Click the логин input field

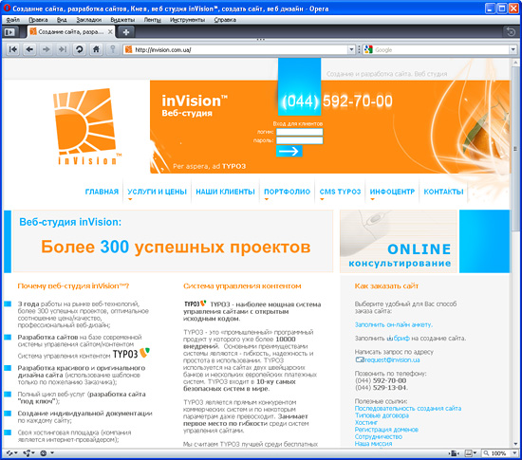tap(299, 132)
